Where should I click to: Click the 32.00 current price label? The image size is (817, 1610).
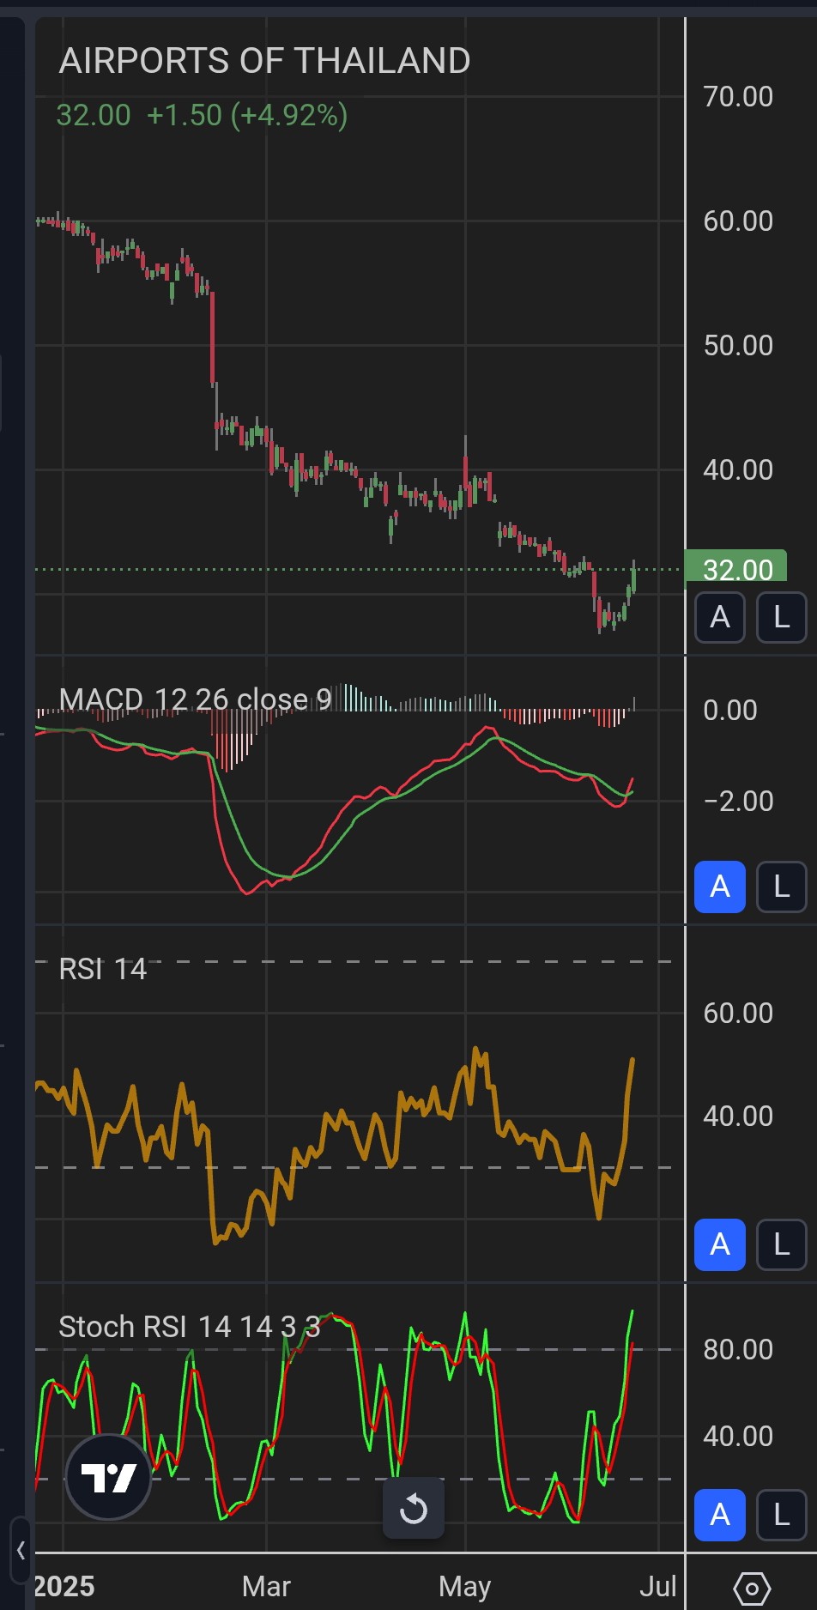pyautogui.click(x=735, y=567)
